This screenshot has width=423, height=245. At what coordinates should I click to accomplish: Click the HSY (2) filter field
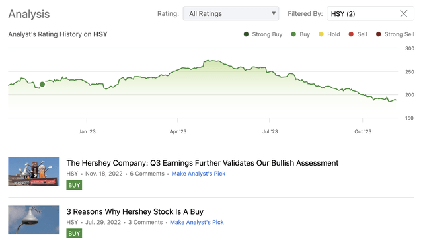pos(370,13)
